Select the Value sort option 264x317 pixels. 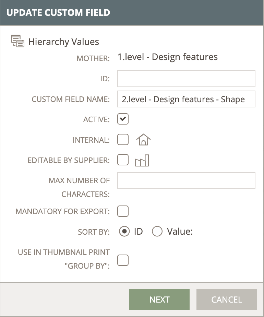point(157,231)
